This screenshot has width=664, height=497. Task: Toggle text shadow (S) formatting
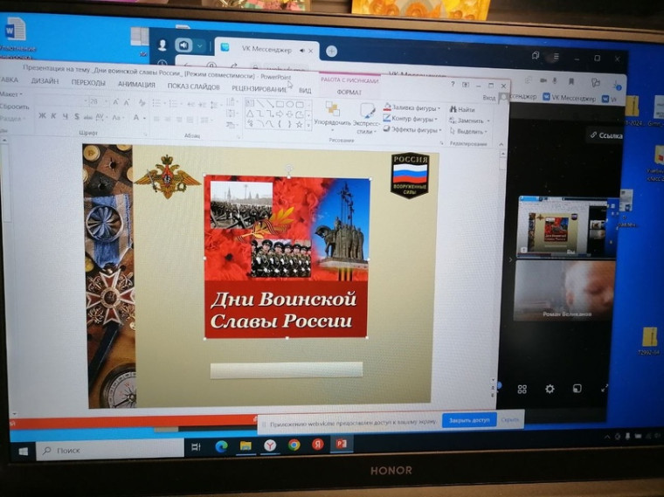coord(77,116)
